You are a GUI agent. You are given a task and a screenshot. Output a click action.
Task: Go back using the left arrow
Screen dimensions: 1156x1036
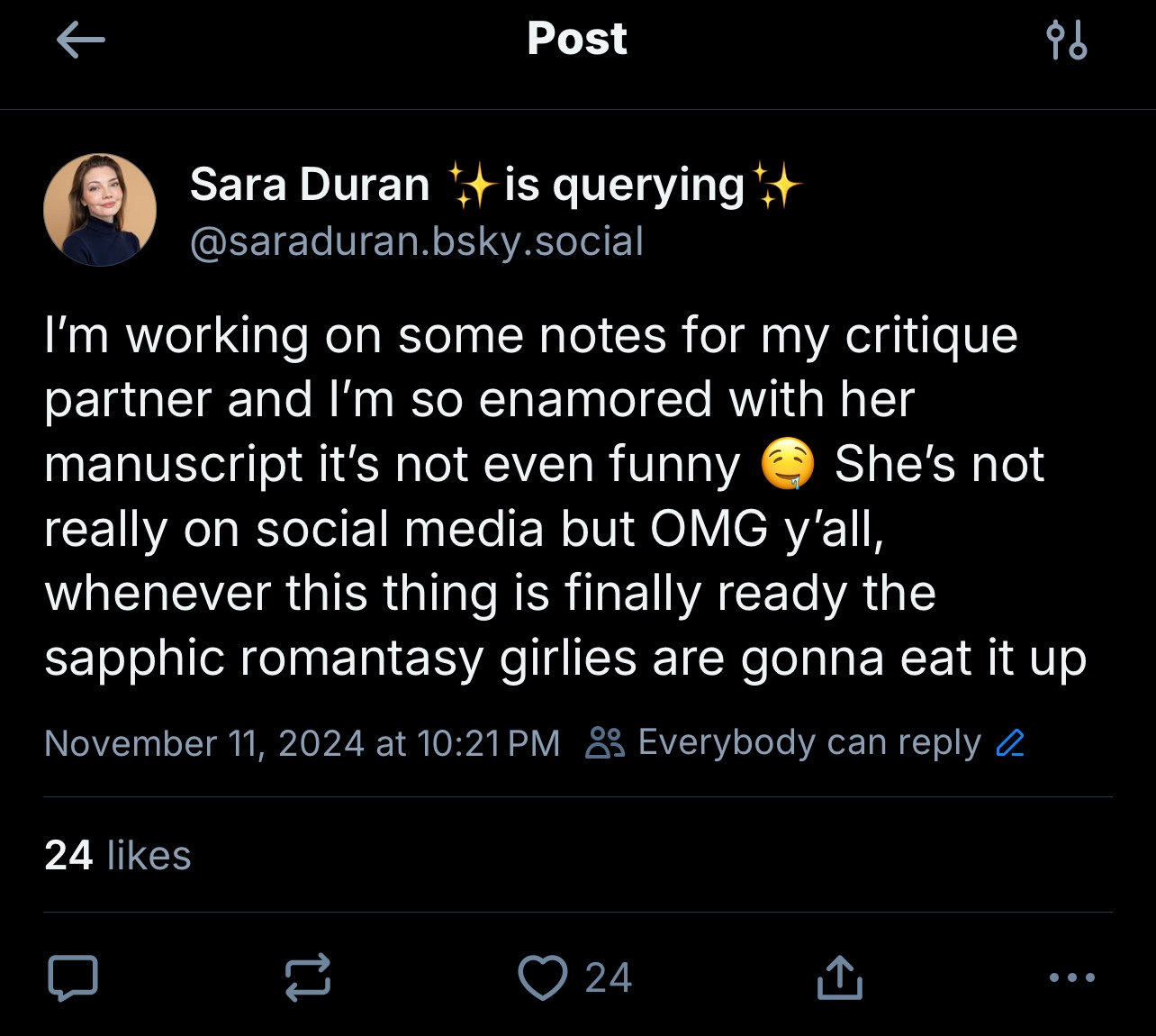click(x=81, y=41)
